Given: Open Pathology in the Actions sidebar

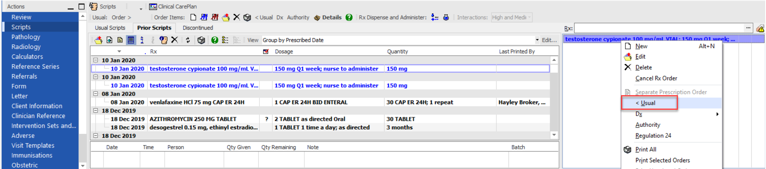Looking at the screenshot, I should [26, 37].
